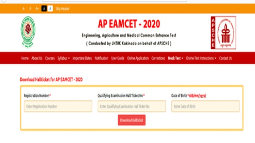255x143 pixels.
Task: Go to the Online Application page
Action: coord(138,58)
